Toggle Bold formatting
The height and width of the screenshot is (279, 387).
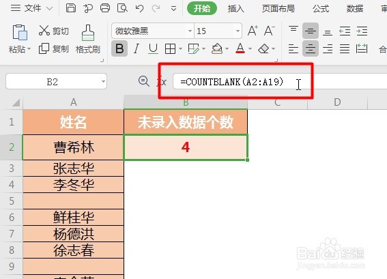(119, 48)
